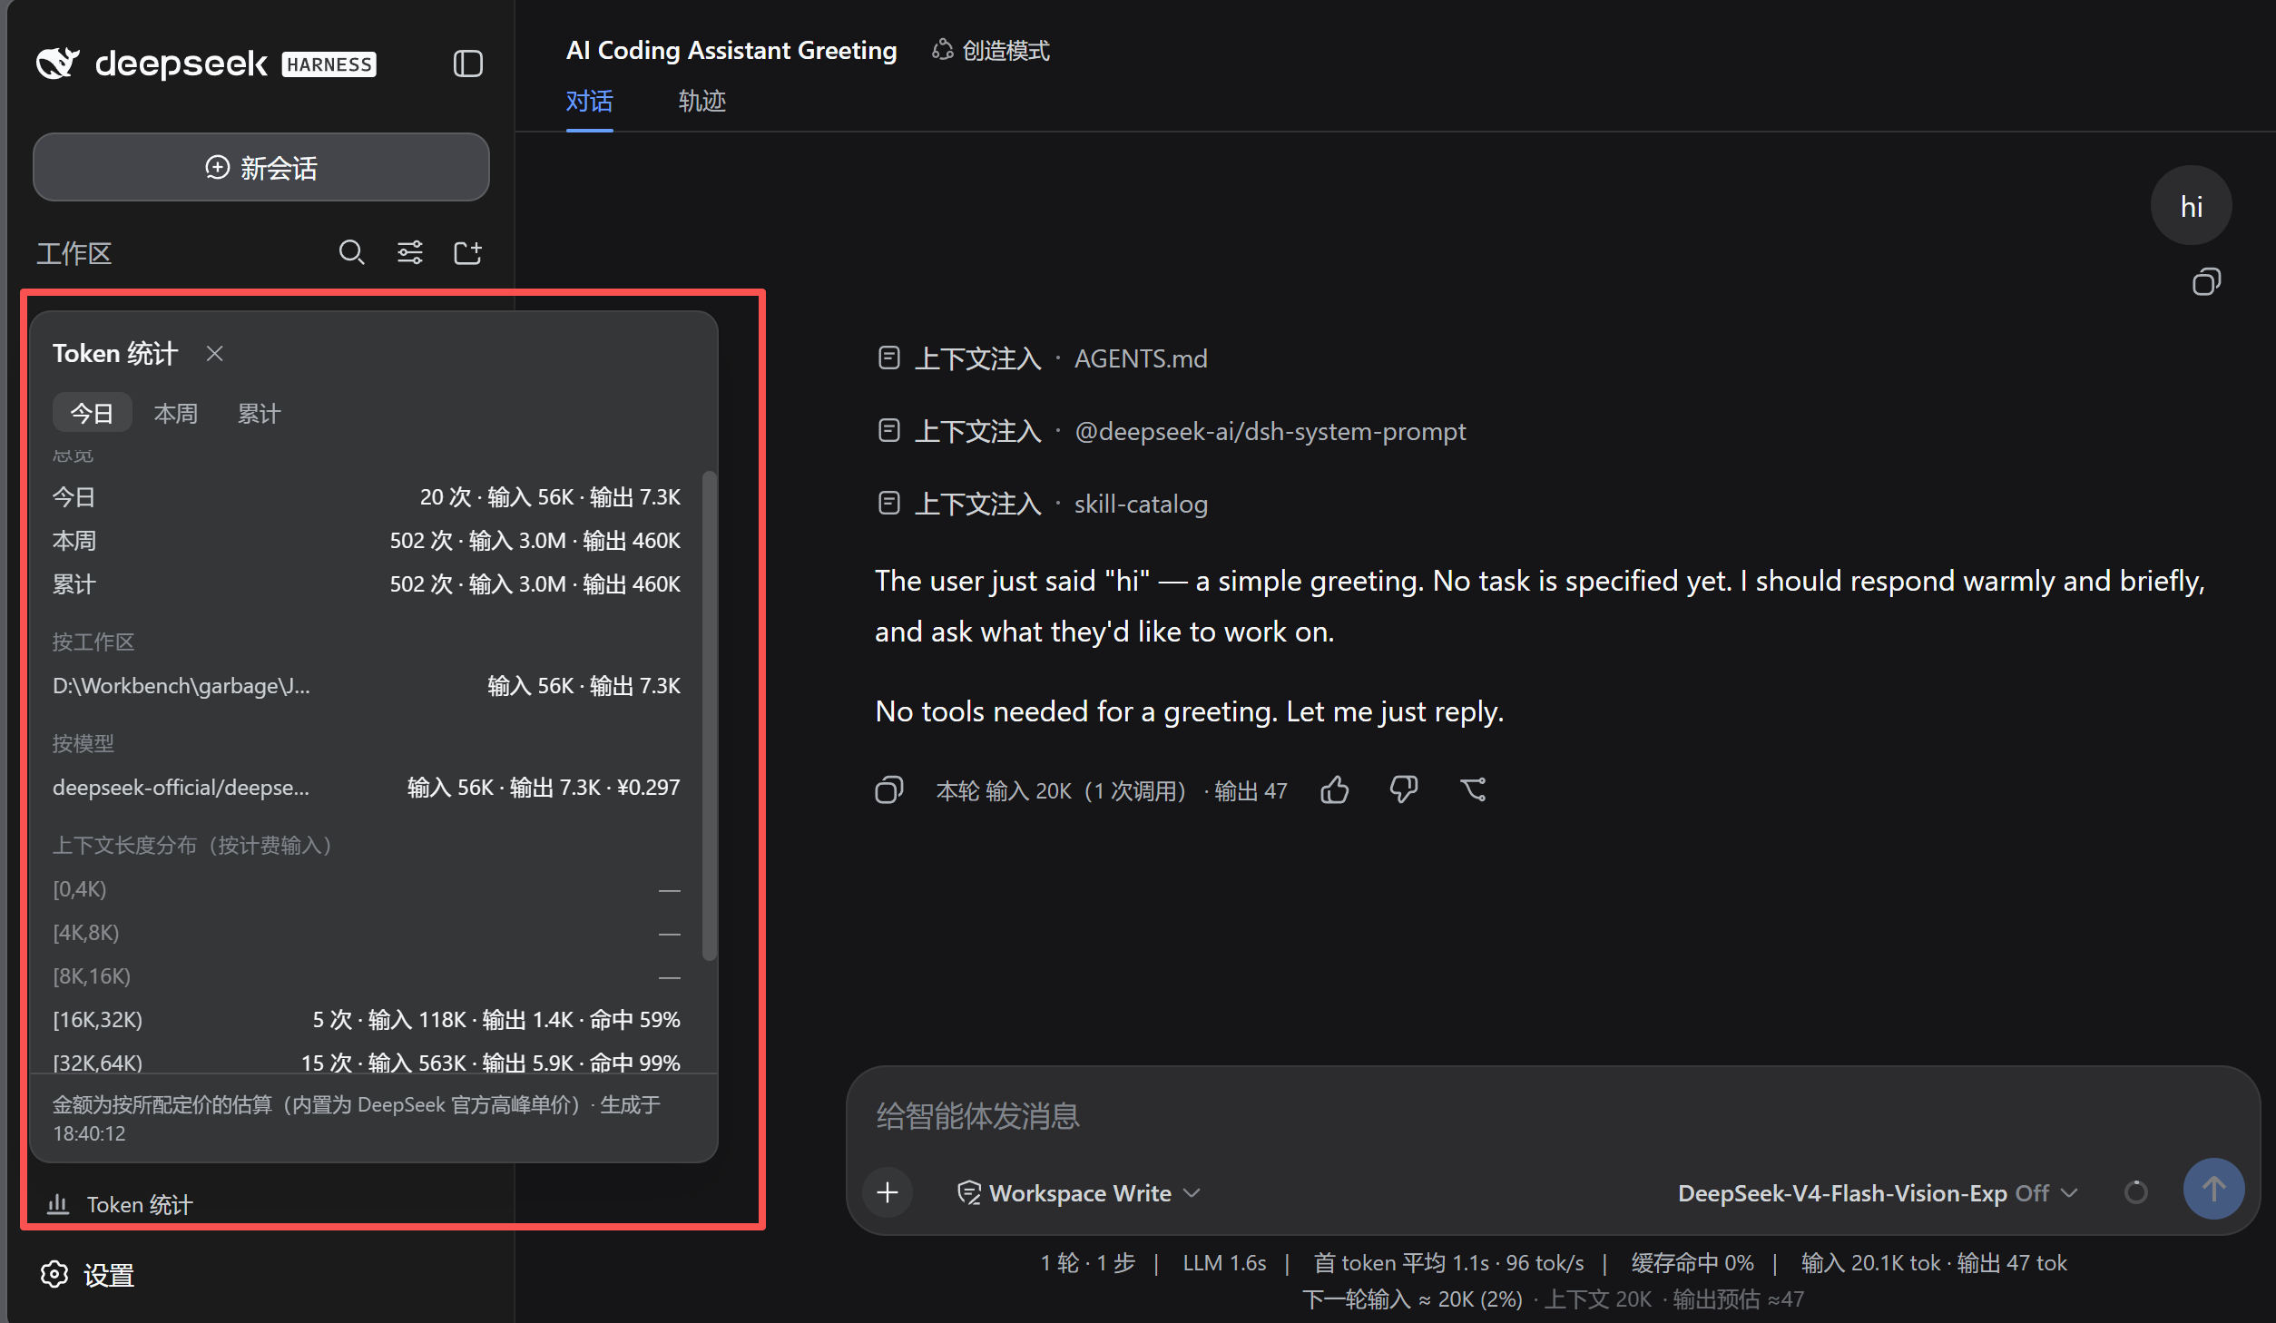Image resolution: width=2276 pixels, height=1323 pixels.
Task: Click the plus attachment button
Action: point(888,1192)
